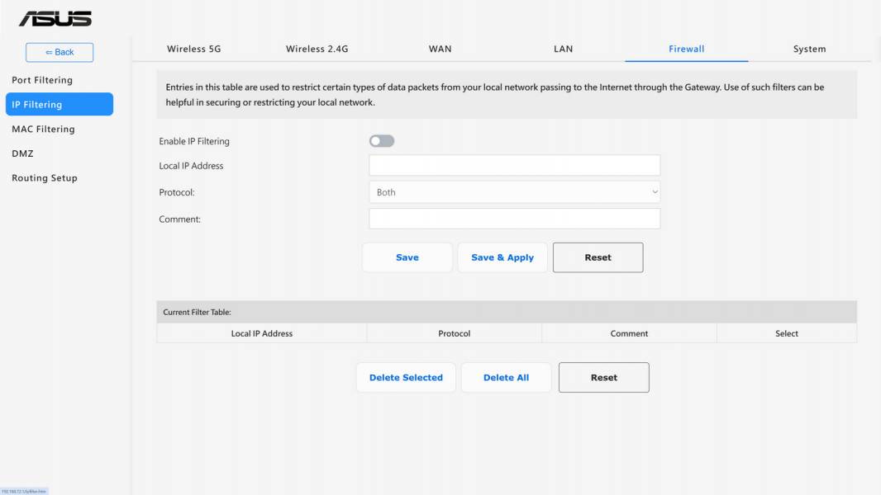This screenshot has width=881, height=495.
Task: Click the Save & Apply button
Action: point(502,257)
